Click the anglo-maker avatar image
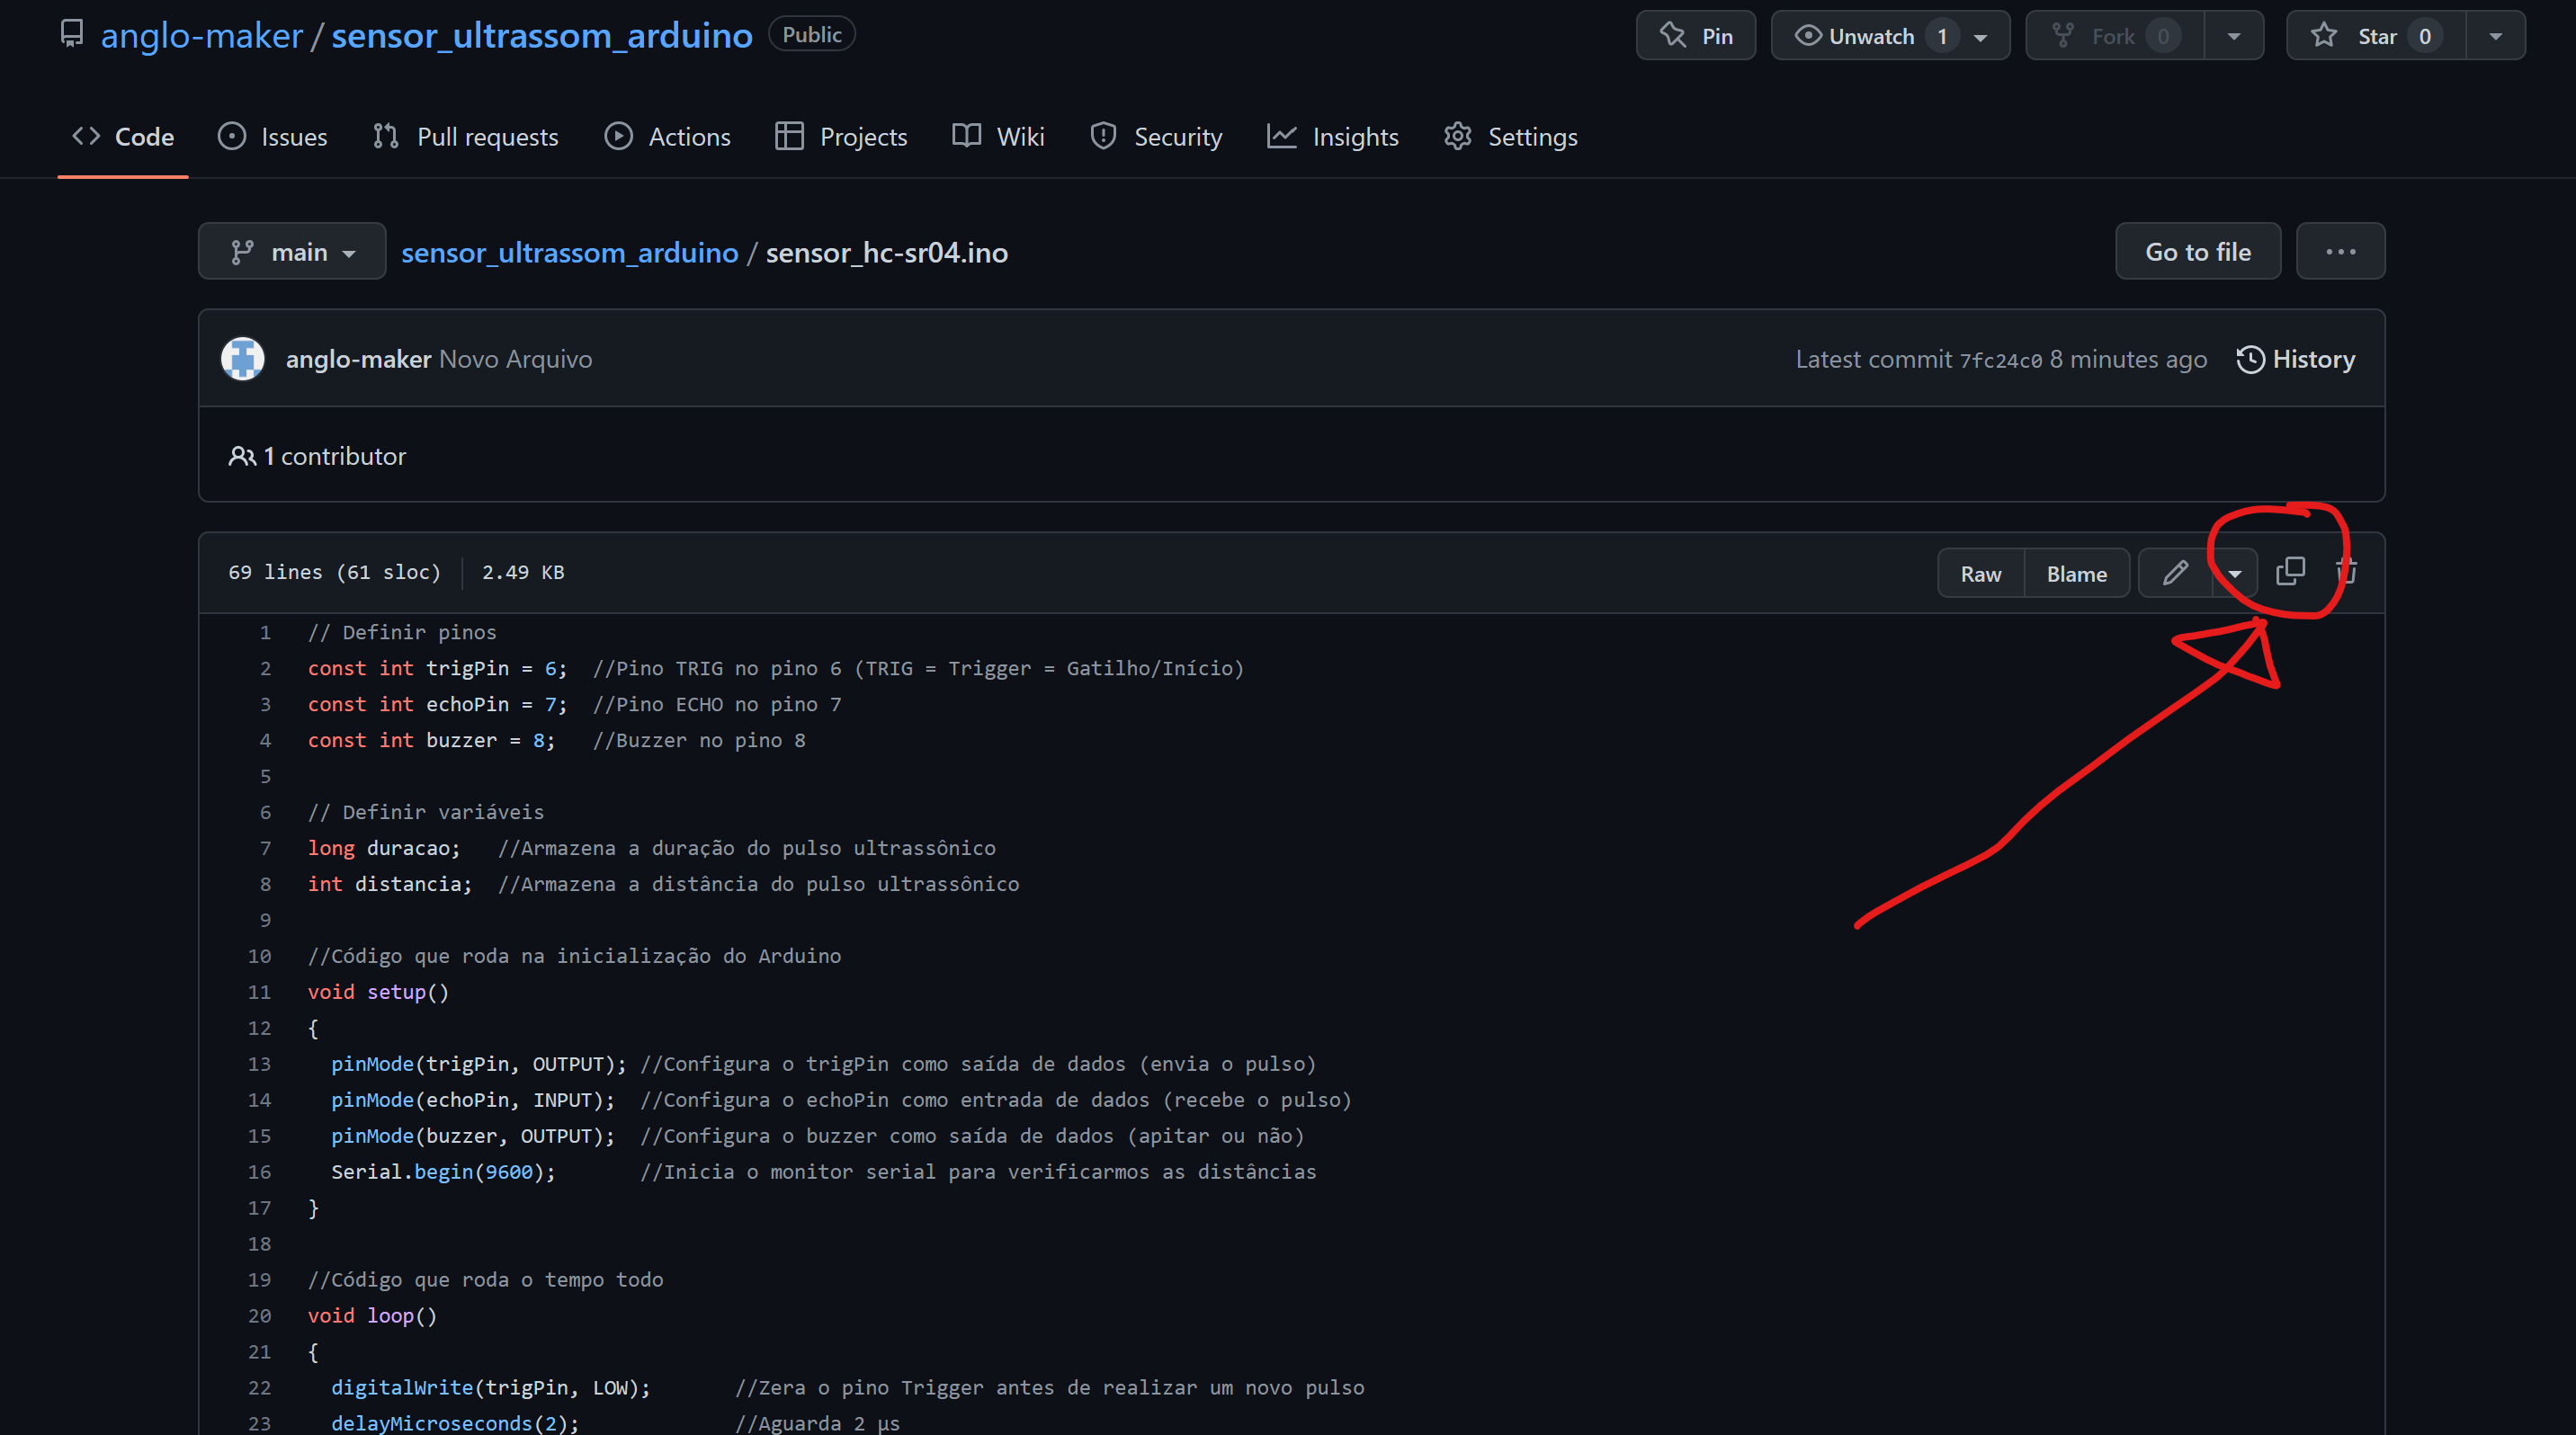Viewport: 2576px width, 1435px height. (243, 359)
